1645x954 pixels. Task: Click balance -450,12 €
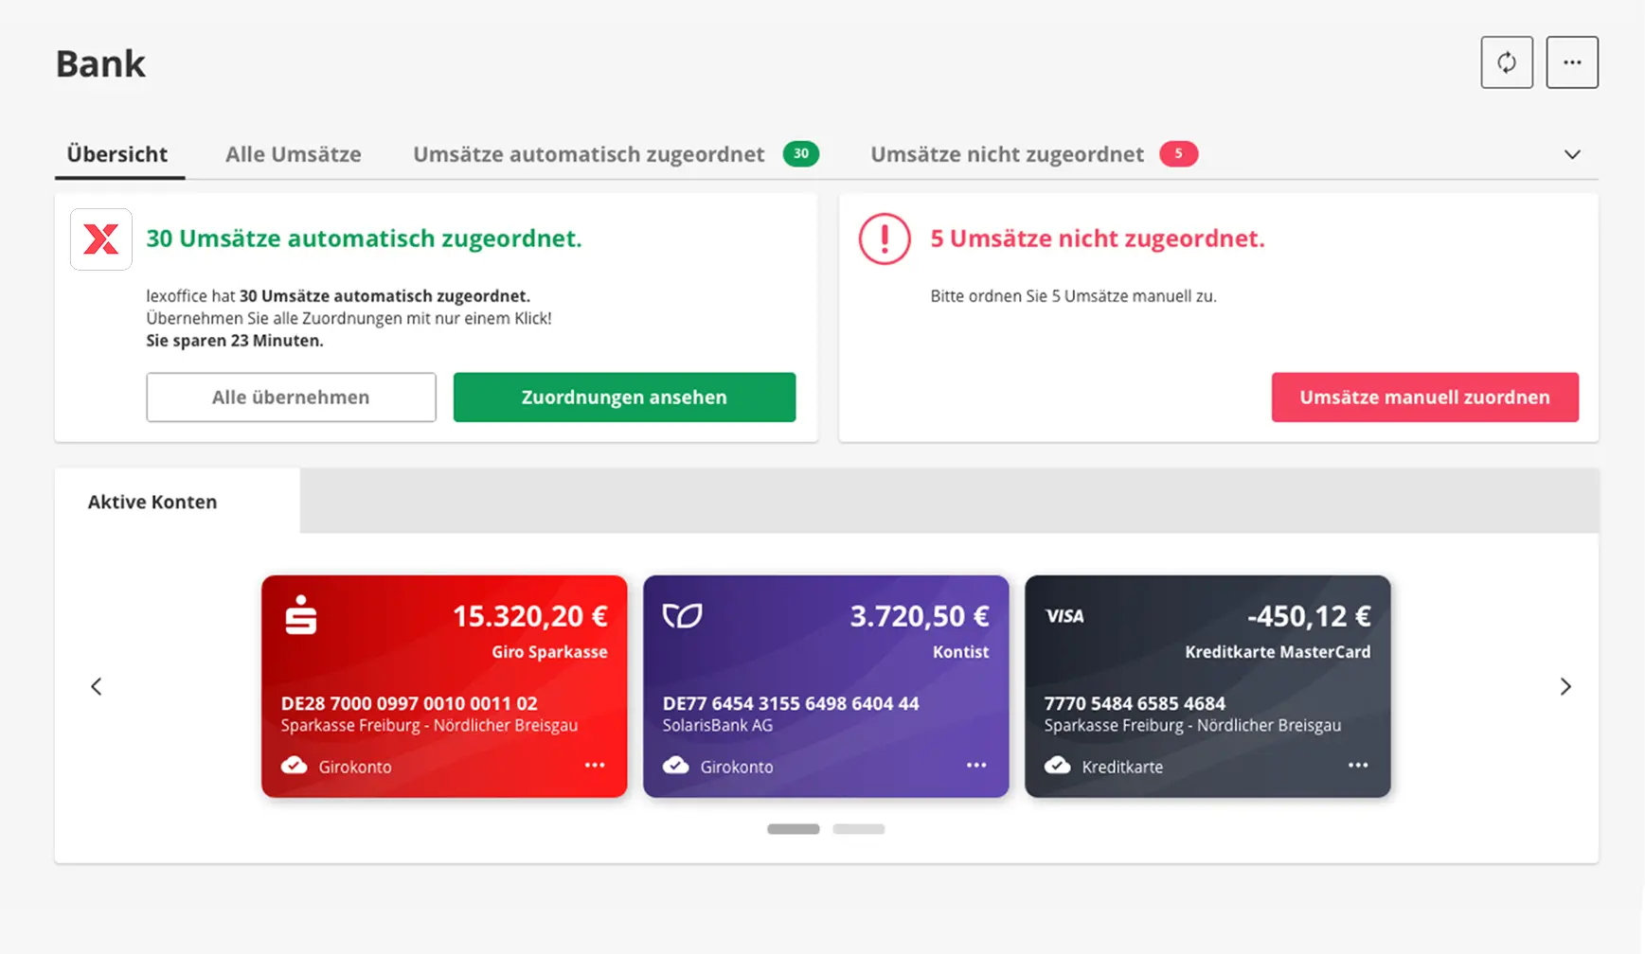click(x=1309, y=616)
